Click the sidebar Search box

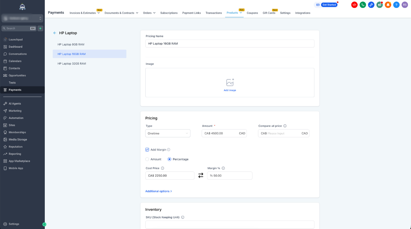(19, 28)
